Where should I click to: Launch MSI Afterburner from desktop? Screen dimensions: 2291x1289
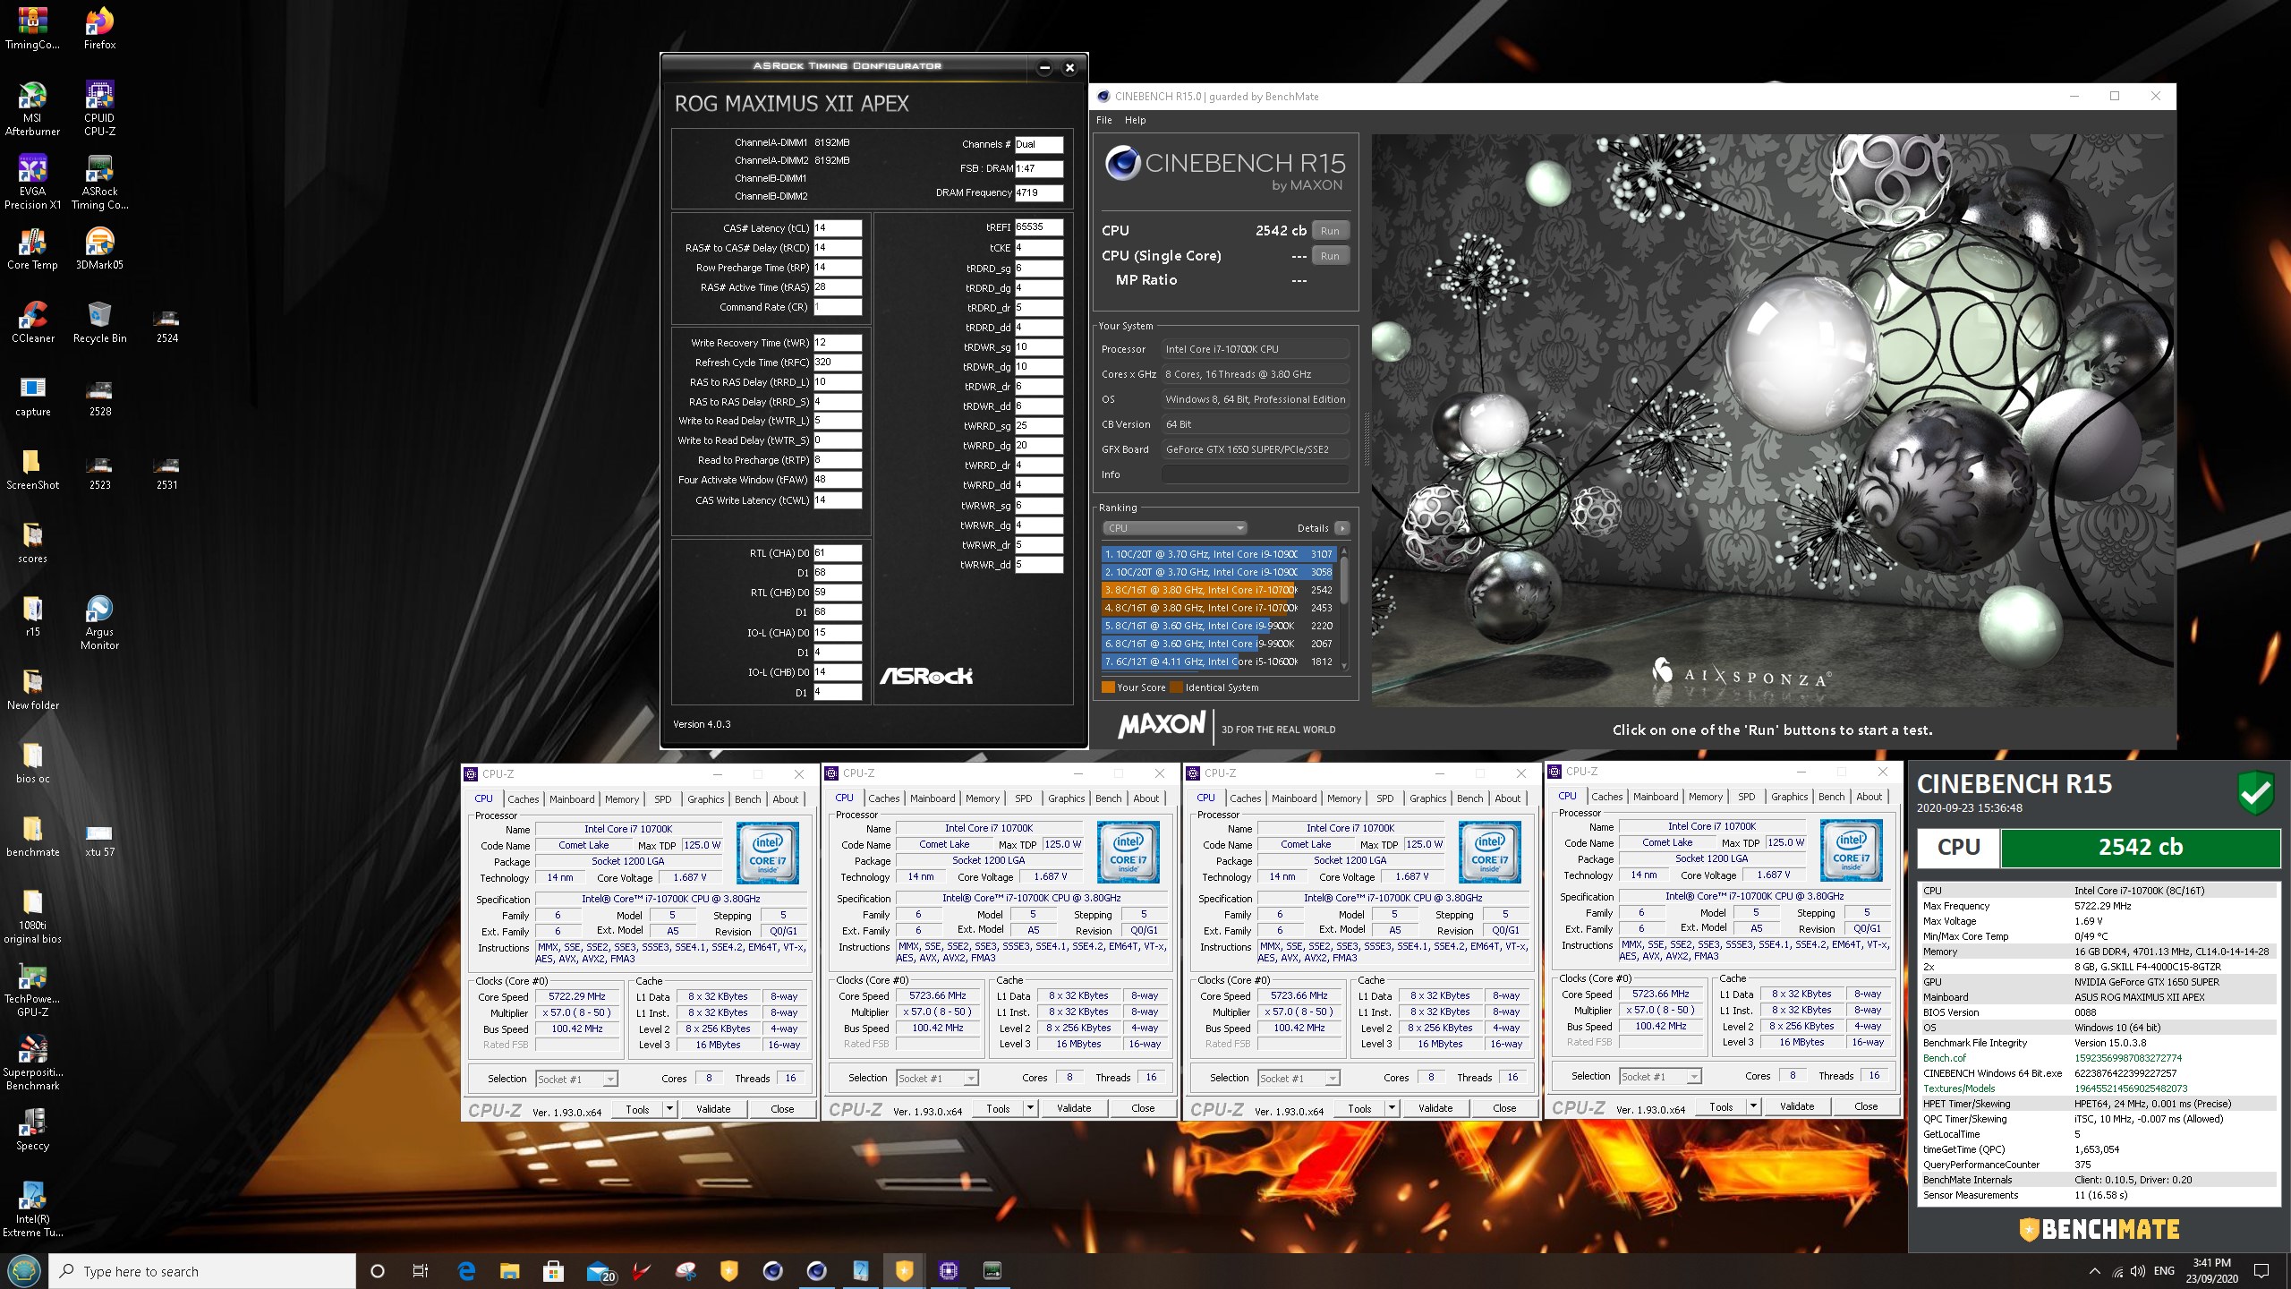click(32, 109)
